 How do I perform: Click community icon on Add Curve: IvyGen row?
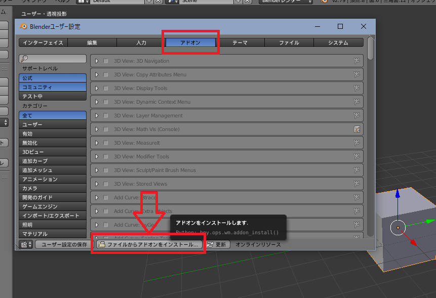click(x=357, y=225)
